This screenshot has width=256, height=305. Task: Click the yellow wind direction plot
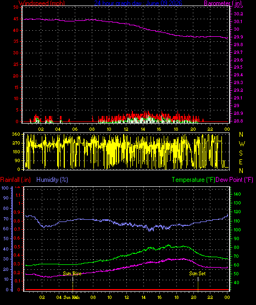click(x=126, y=152)
